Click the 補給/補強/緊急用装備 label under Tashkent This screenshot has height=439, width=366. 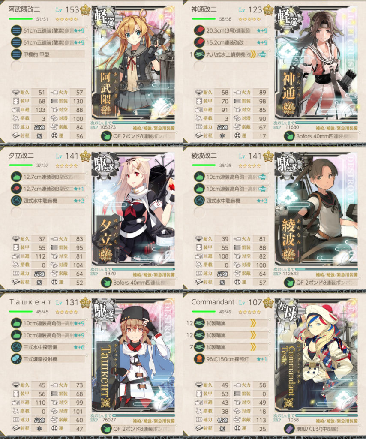153,421
